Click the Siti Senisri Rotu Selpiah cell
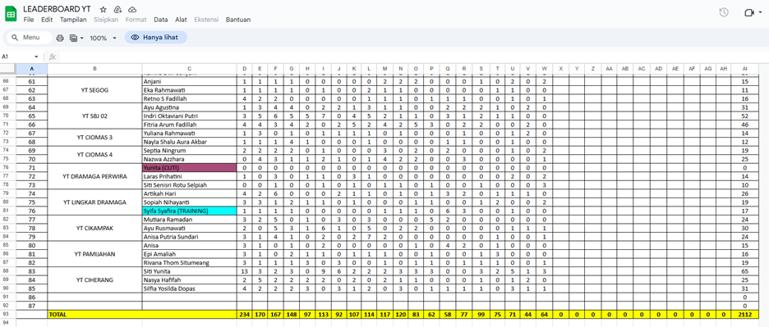Viewport: 769px width, 327px height. (189, 185)
